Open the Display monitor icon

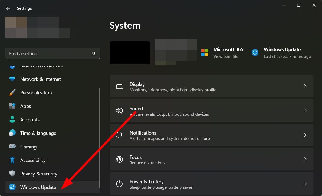tap(119, 86)
